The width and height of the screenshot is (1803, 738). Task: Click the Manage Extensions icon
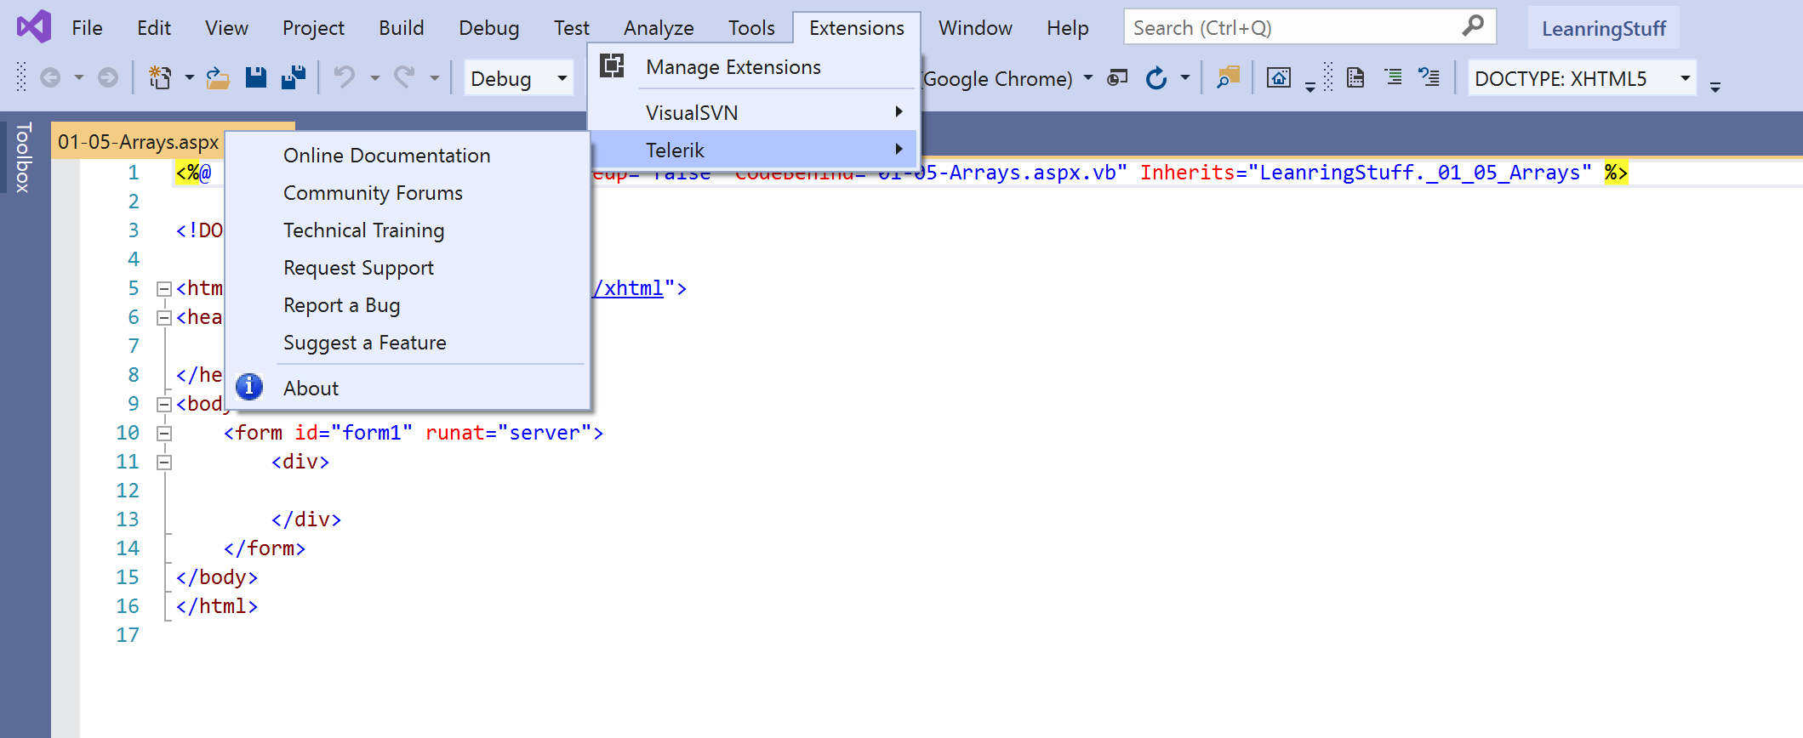(613, 66)
